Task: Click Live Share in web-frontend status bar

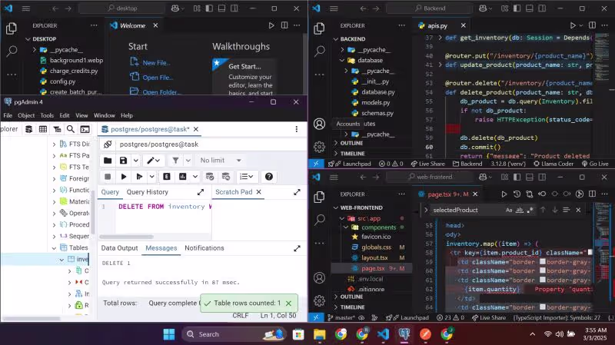Action: point(489,317)
